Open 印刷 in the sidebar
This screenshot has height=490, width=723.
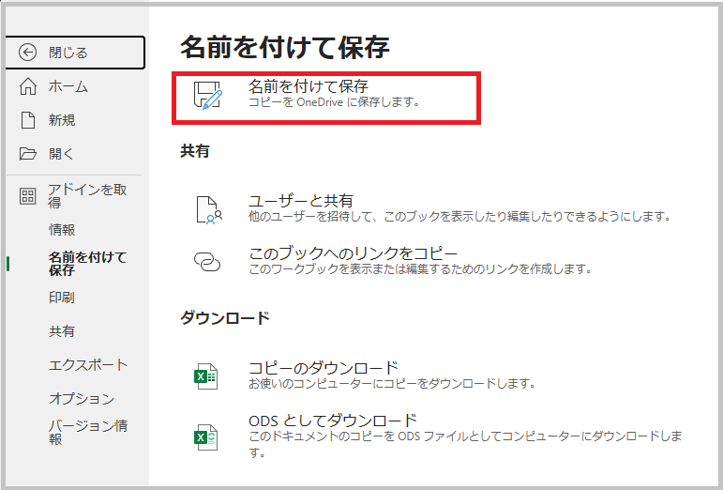point(62,298)
